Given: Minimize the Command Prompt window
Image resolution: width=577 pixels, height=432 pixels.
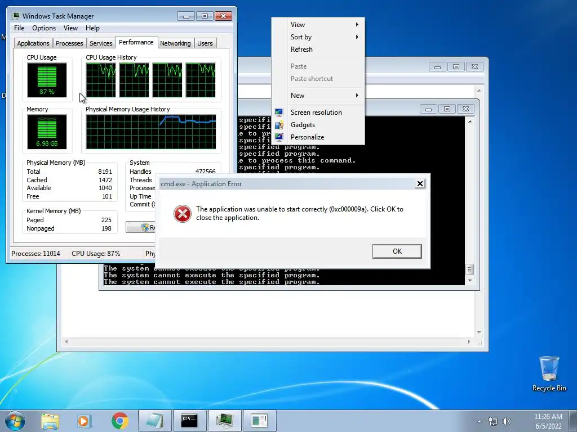Looking at the screenshot, I should (x=428, y=109).
